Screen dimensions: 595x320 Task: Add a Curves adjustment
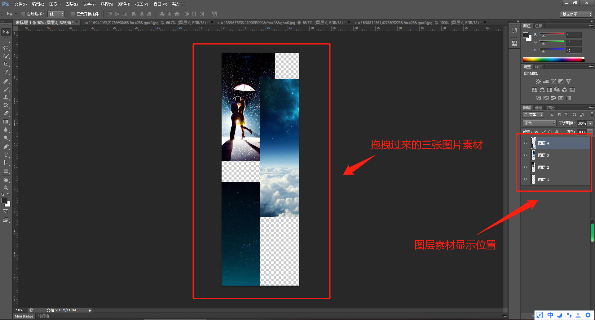(x=553, y=81)
